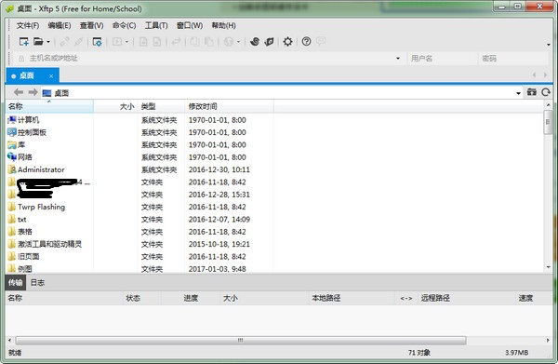Click the grayed copy icon
Image resolution: width=558 pixels, height=364 pixels.
pyautogui.click(x=194, y=42)
